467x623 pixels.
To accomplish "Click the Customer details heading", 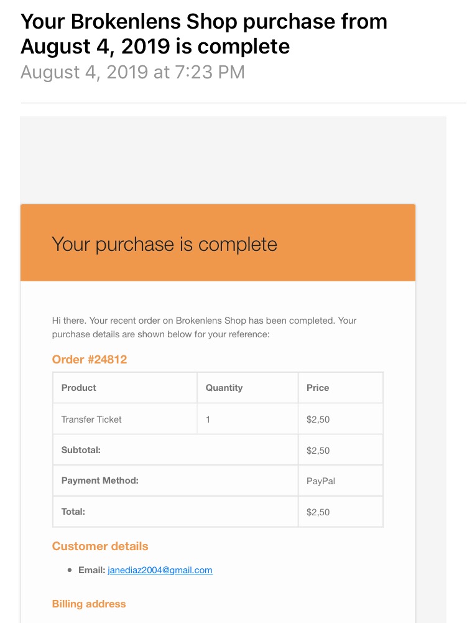I will (100, 546).
